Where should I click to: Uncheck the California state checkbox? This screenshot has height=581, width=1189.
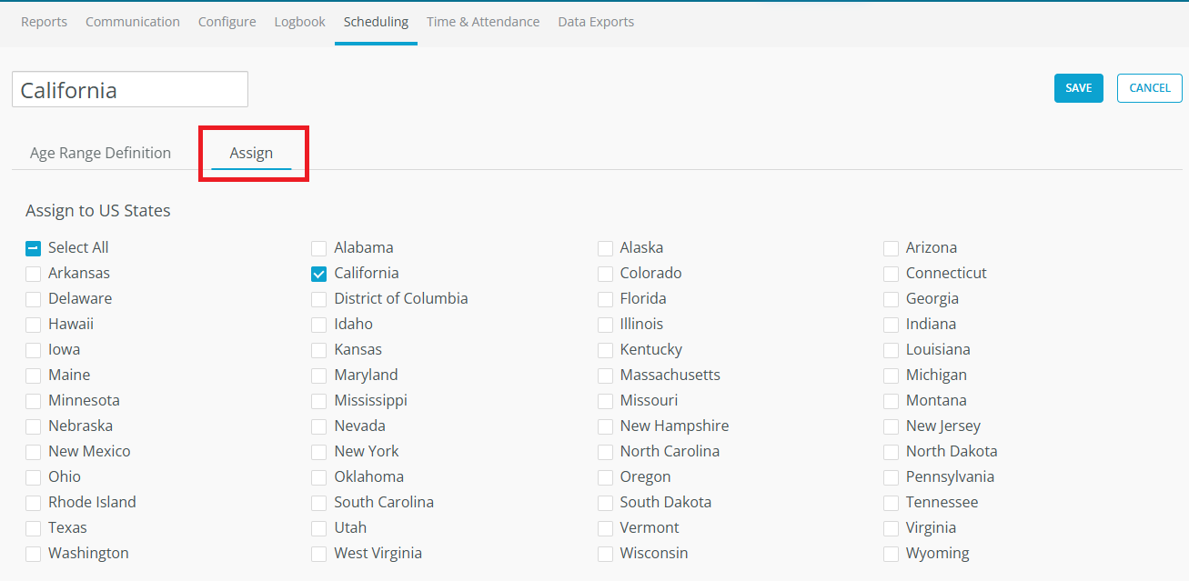pos(318,274)
